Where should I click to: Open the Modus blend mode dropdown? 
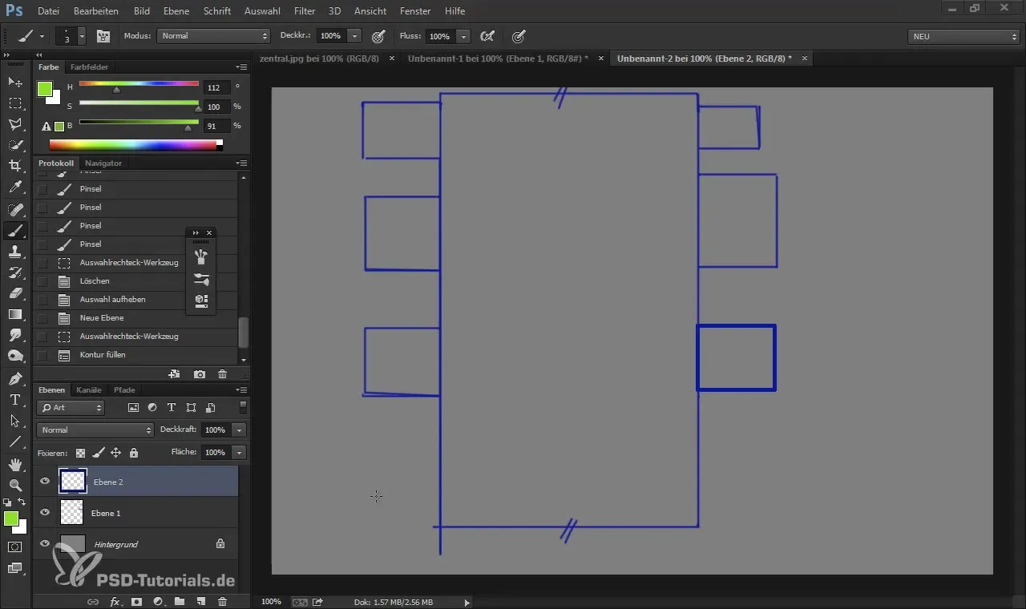[214, 36]
